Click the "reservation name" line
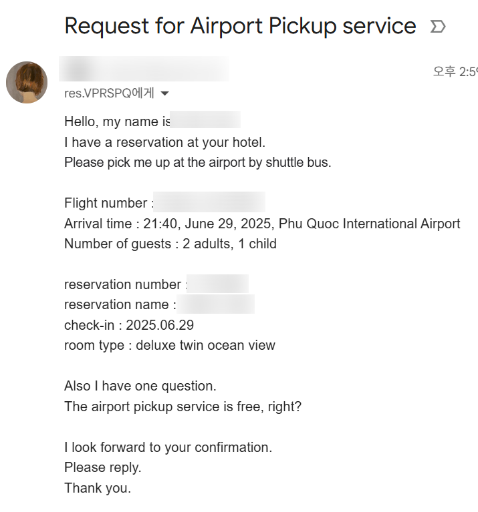The height and width of the screenshot is (512, 478). (x=120, y=304)
